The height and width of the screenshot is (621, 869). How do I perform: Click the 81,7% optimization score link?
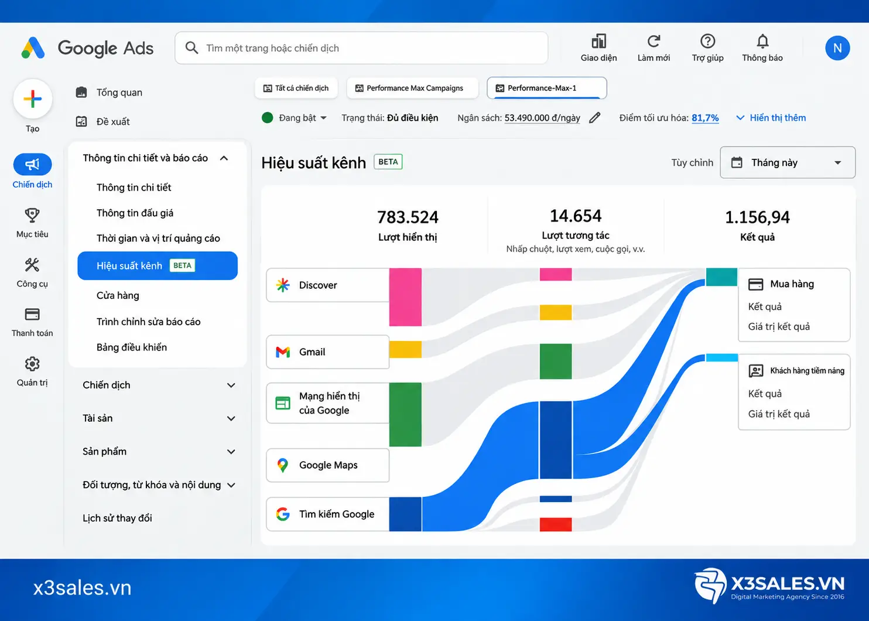705,118
